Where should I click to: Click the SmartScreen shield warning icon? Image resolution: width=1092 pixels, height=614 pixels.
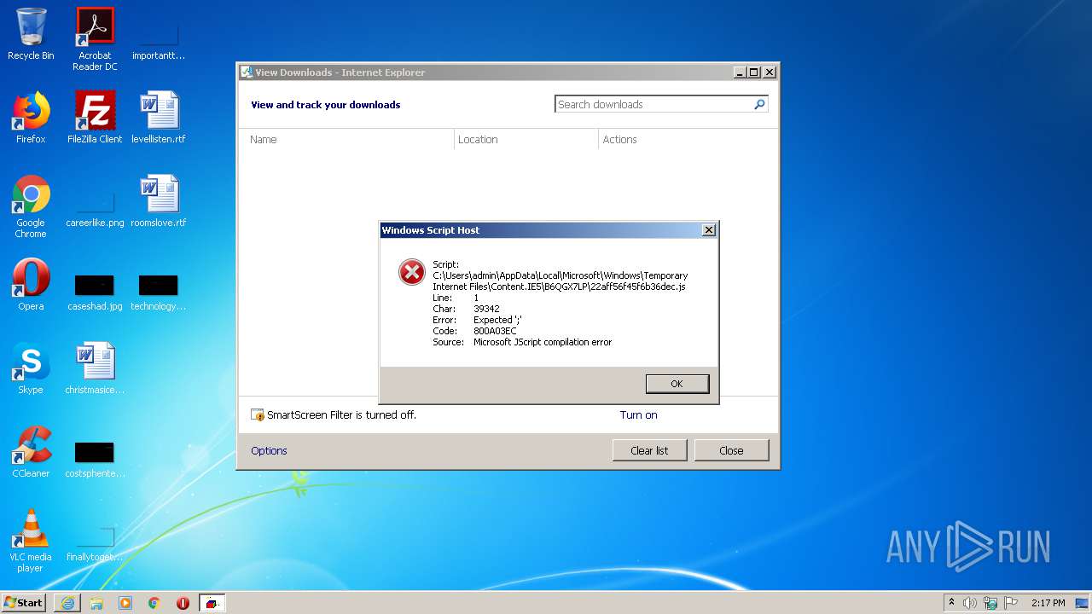click(258, 415)
